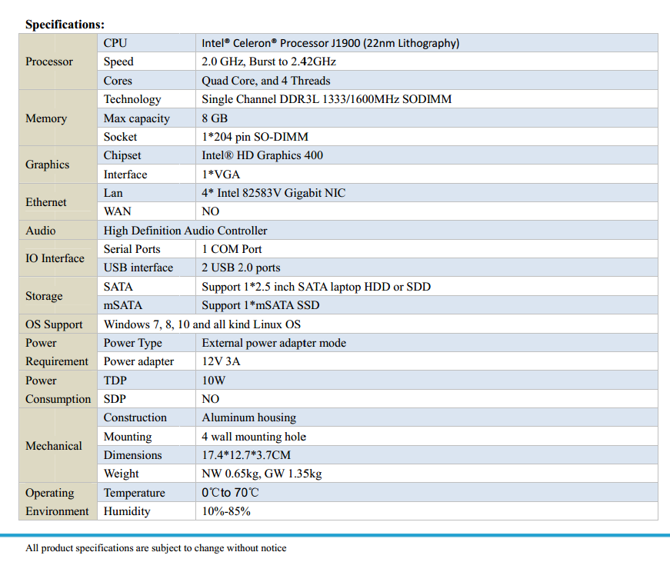Select the 8 GB max capacity cell

(215, 118)
